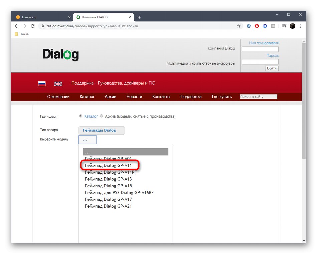This screenshot has width=317, height=254.
Task: Open the user profile avatar
Action: pos(292,26)
